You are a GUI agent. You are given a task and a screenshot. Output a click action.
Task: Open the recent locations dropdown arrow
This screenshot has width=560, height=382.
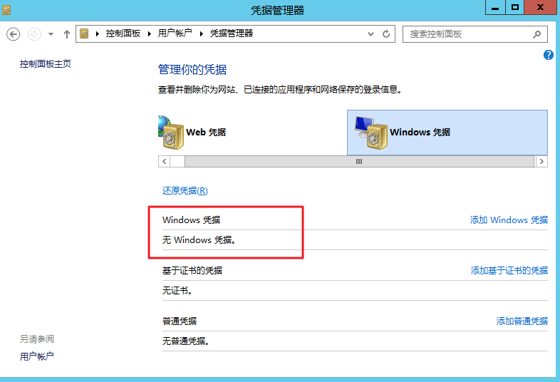click(x=51, y=34)
